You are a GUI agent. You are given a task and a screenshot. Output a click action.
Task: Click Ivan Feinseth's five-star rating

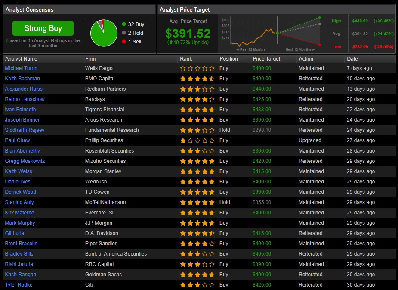pyautogui.click(x=197, y=110)
